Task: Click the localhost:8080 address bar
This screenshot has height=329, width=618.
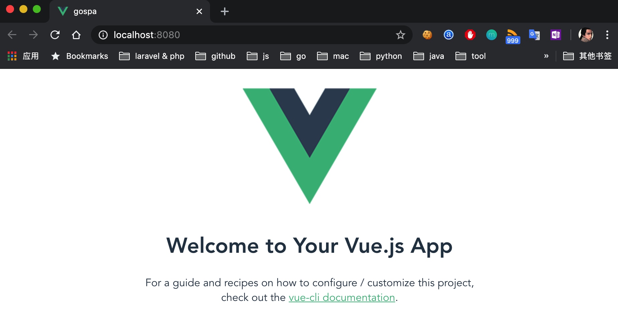Action: tap(251, 35)
